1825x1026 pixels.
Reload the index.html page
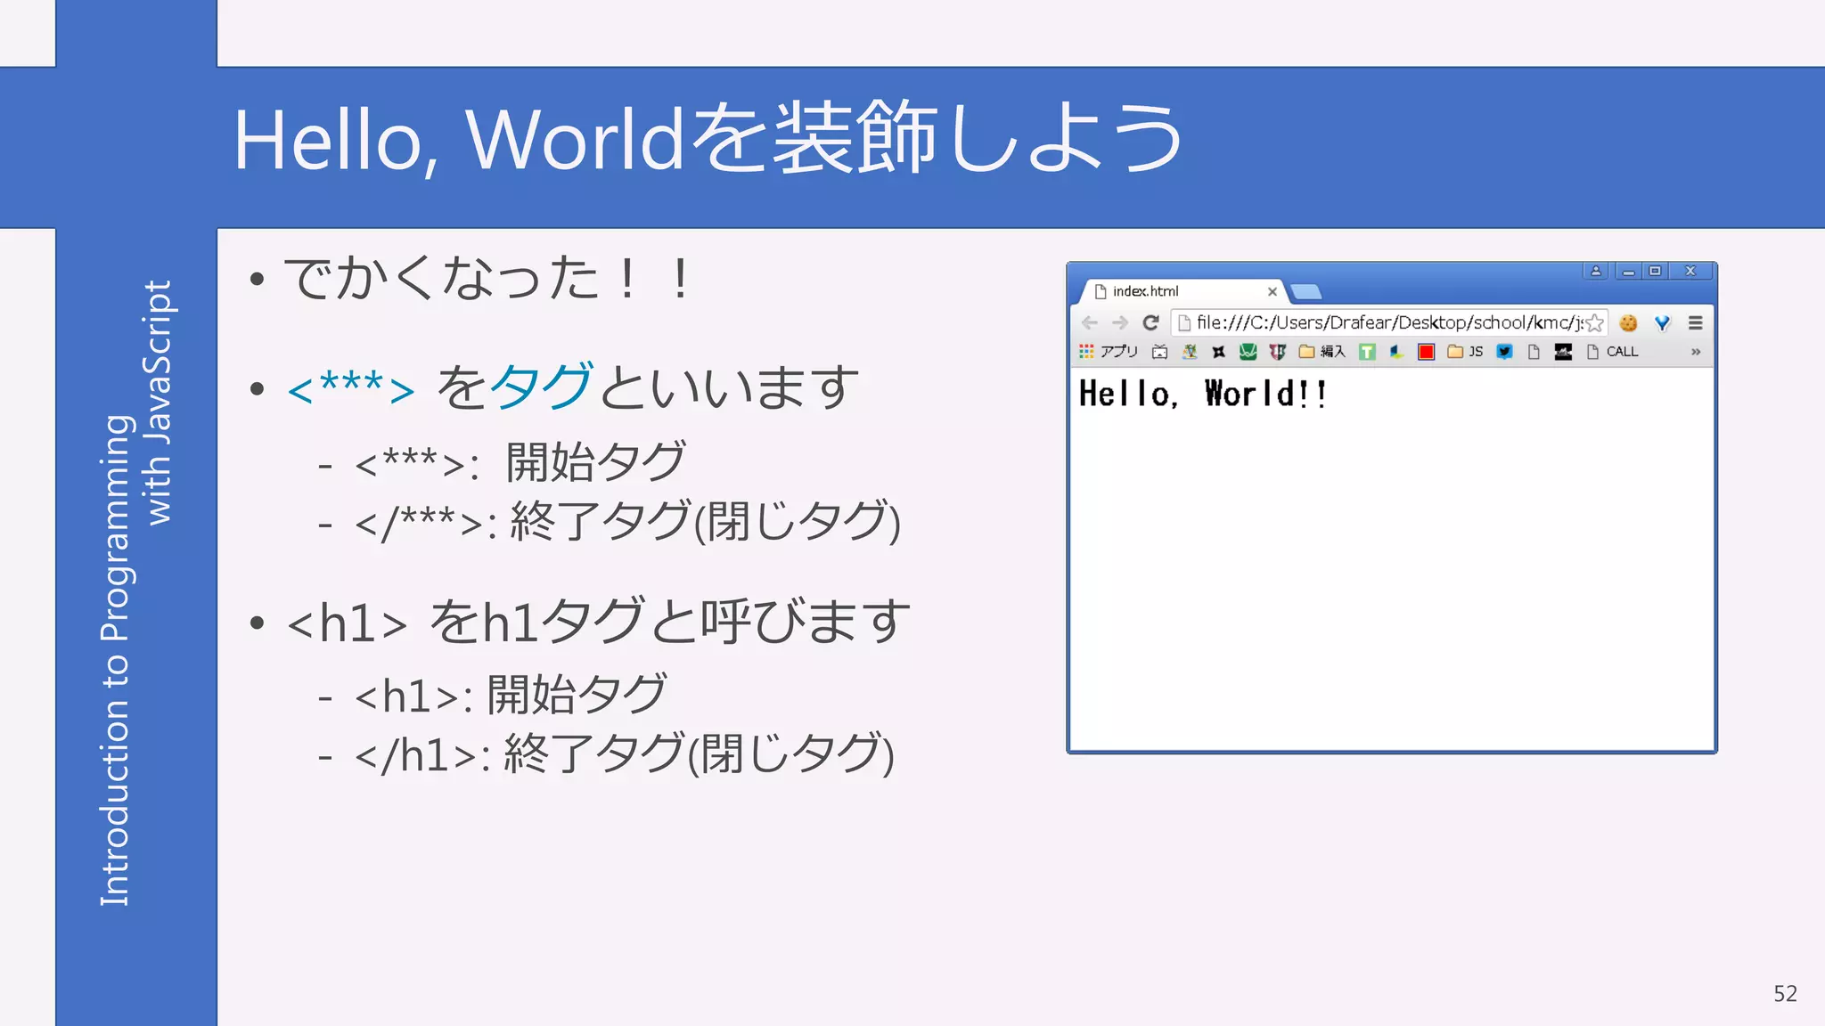click(1151, 322)
